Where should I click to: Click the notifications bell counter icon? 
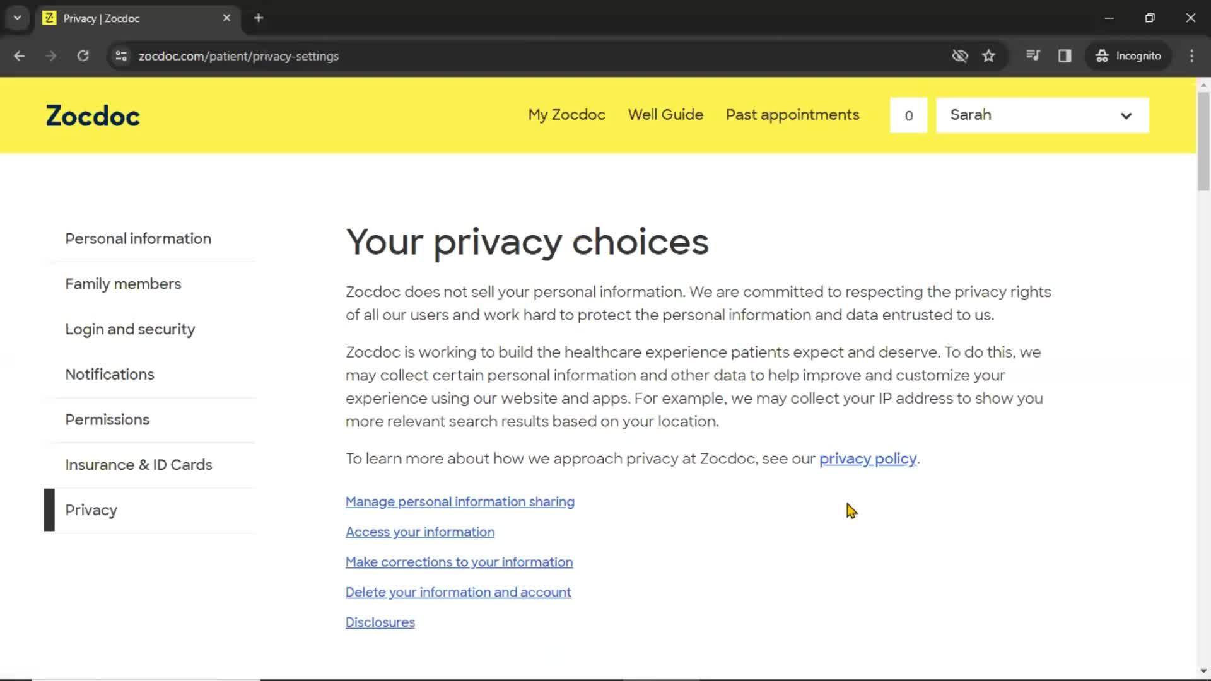point(908,115)
